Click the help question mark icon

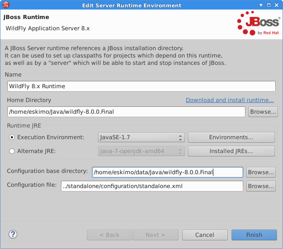point(13,234)
